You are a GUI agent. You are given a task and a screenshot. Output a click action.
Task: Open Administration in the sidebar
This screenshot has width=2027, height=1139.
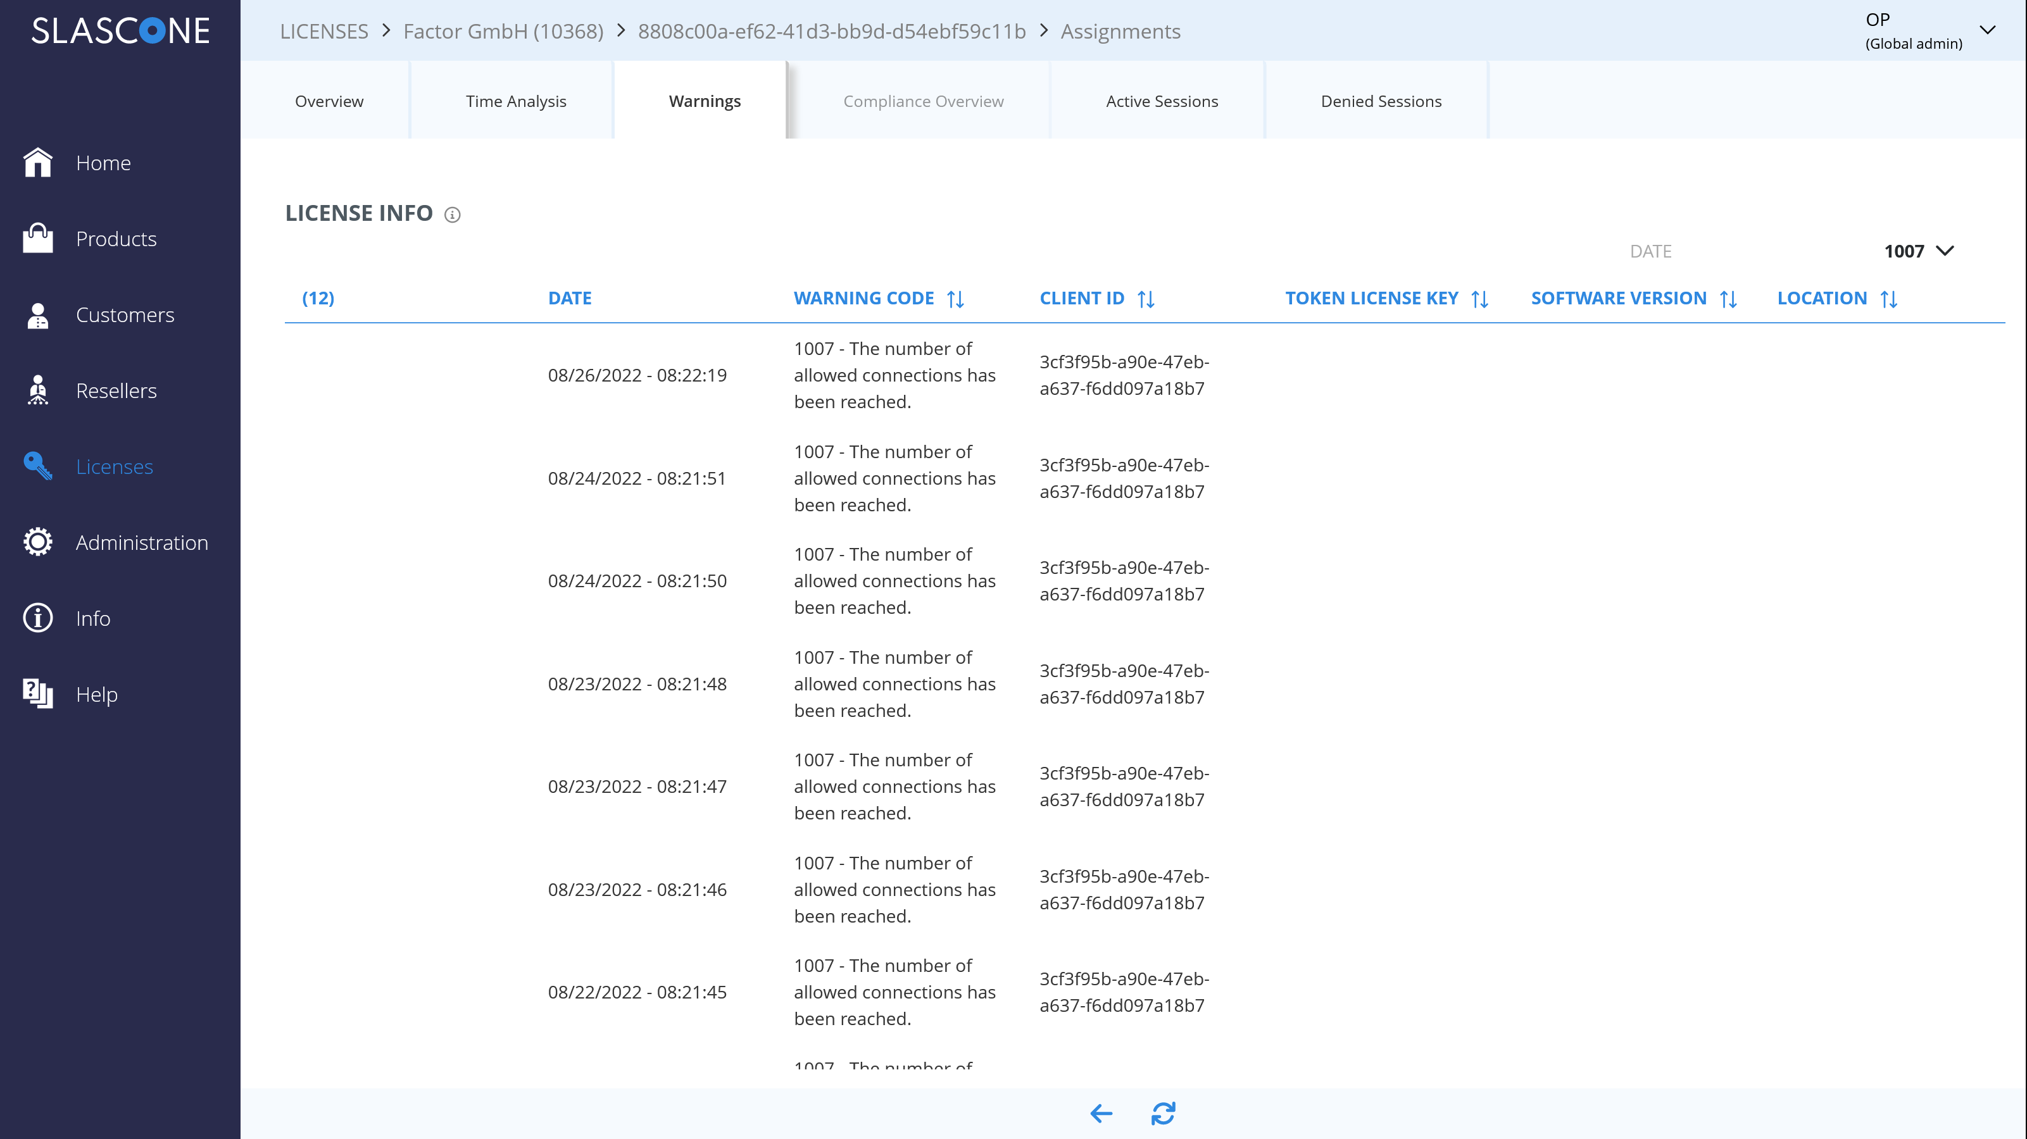point(142,543)
